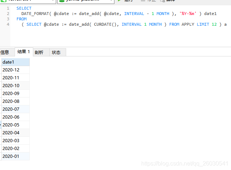Click the LIMIT keyword in line 4
Image resolution: width=231 pixels, height=170 pixels.
[x=203, y=24]
